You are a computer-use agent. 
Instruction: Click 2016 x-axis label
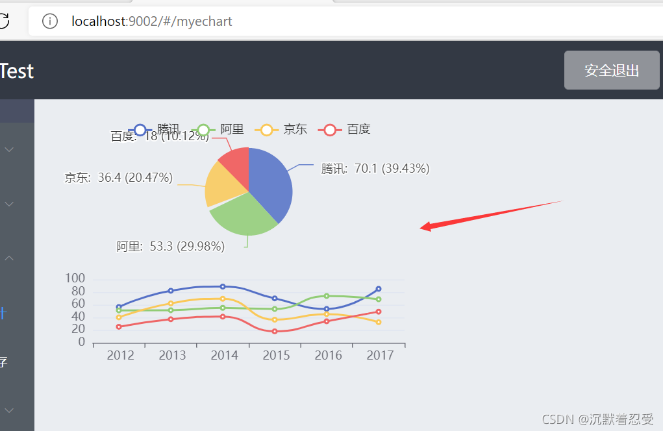point(328,355)
